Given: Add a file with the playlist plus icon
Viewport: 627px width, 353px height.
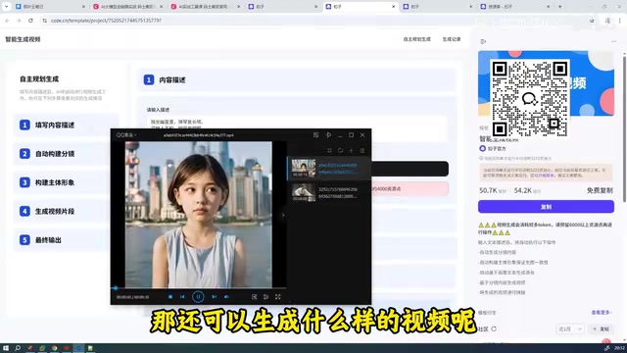Looking at the screenshot, I should [x=351, y=150].
